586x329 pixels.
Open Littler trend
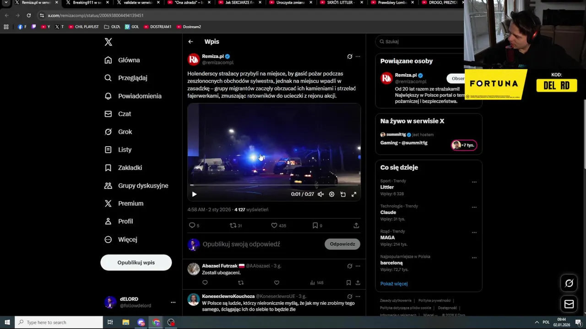[x=387, y=187]
